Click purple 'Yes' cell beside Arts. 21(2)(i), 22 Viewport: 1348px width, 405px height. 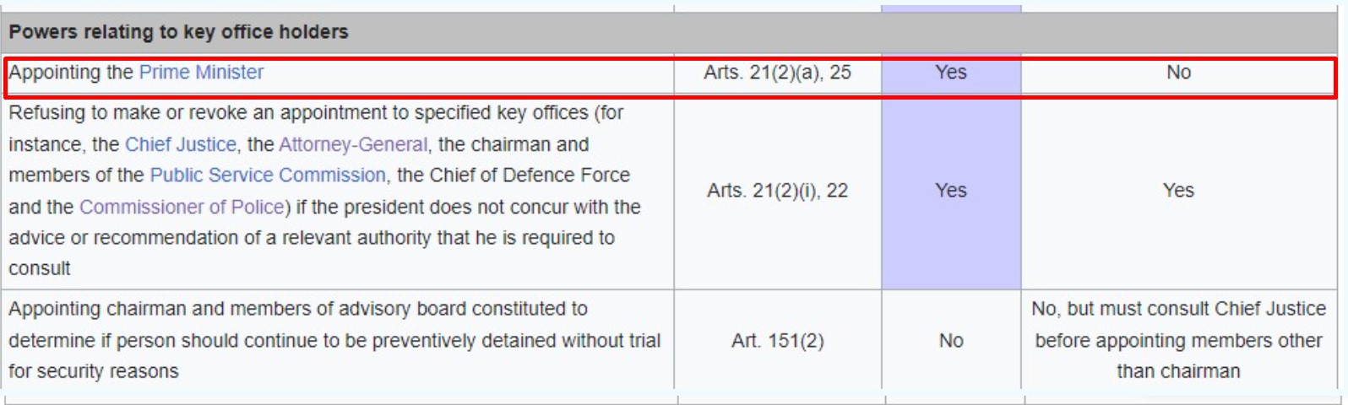click(950, 191)
